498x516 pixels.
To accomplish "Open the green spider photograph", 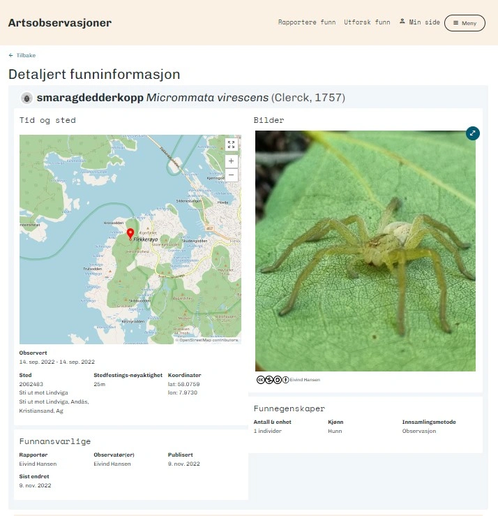I will tap(365, 251).
